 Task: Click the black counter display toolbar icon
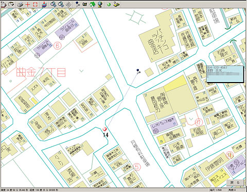pos(85,4)
